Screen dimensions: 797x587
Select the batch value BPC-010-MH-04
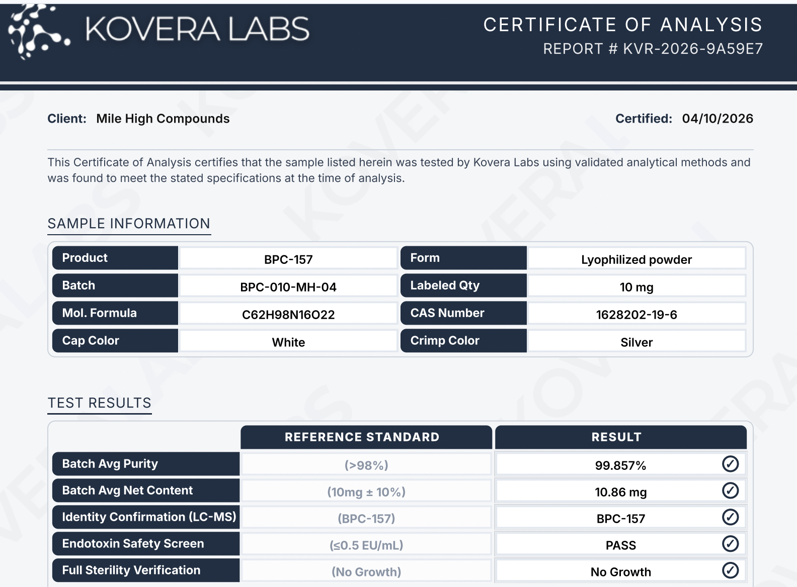[288, 287]
